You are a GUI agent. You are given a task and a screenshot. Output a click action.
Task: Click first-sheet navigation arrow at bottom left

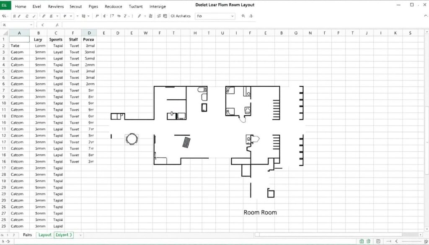[x=3, y=235]
